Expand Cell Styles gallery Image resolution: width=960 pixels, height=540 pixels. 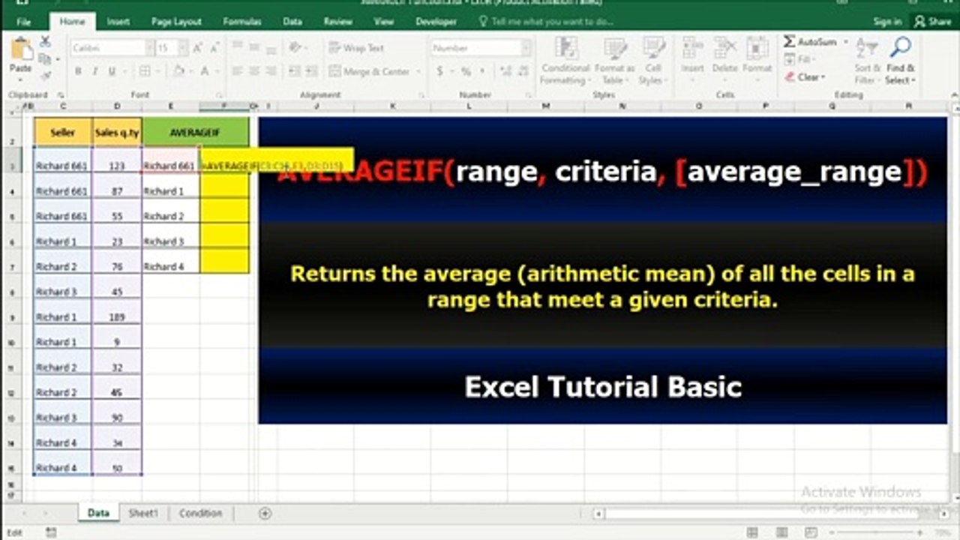click(652, 60)
